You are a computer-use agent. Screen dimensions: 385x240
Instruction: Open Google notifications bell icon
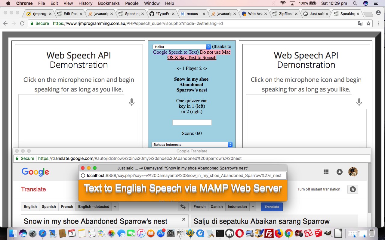340,172
